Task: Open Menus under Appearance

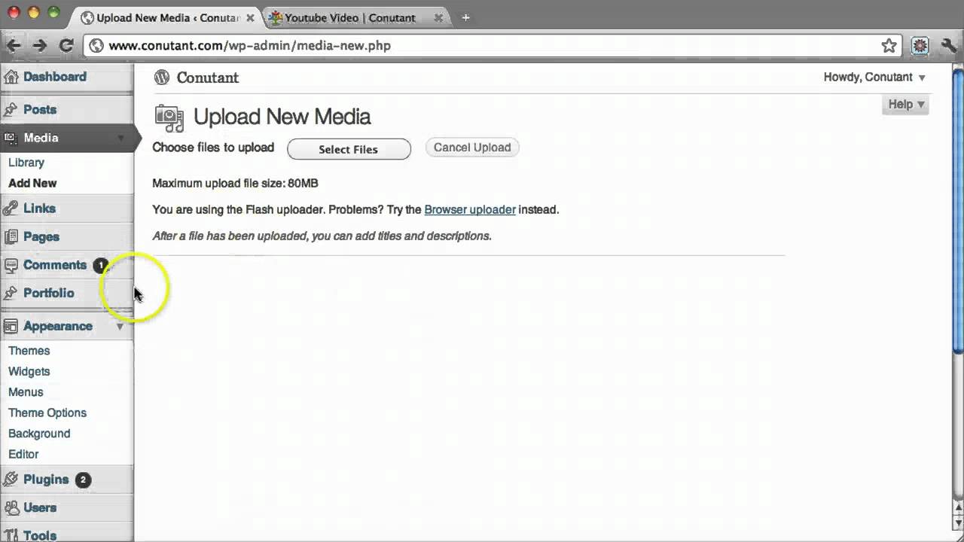Action: (x=26, y=392)
